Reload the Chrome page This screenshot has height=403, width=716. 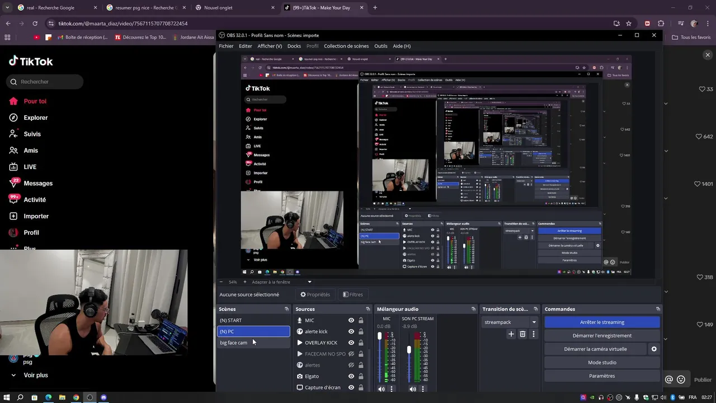click(35, 24)
